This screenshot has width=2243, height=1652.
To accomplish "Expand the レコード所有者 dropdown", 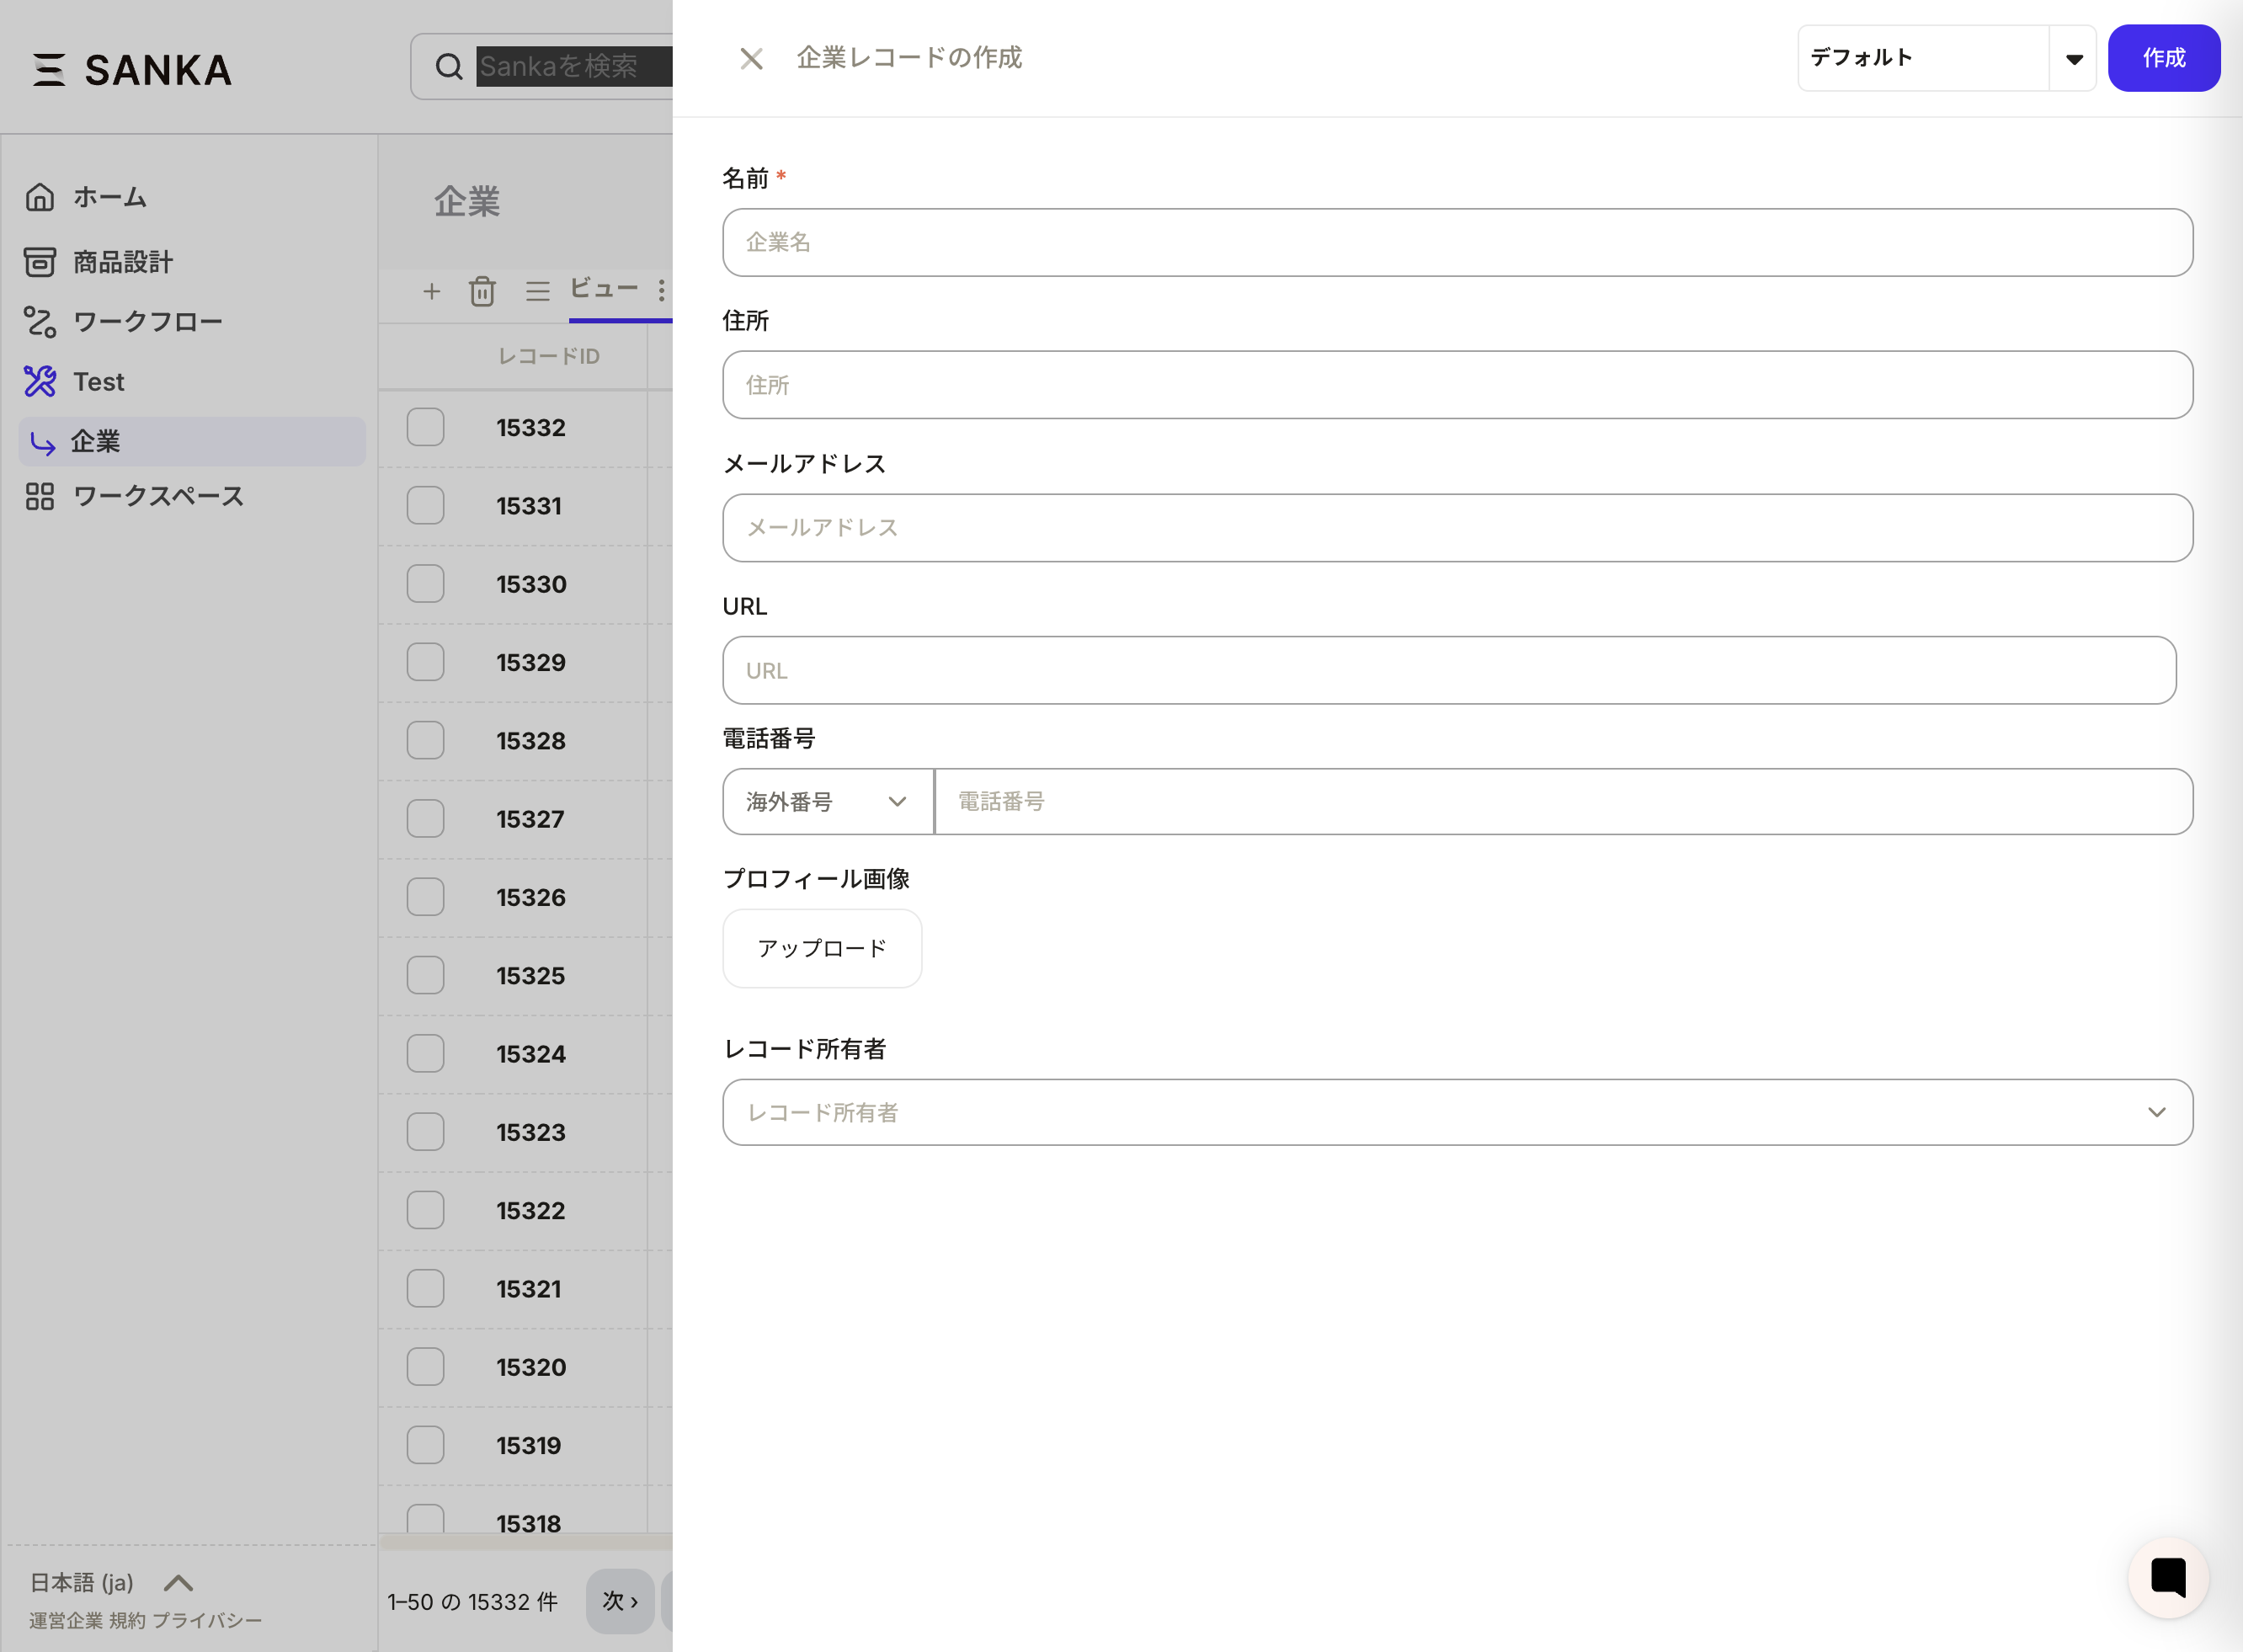I will (2156, 1112).
